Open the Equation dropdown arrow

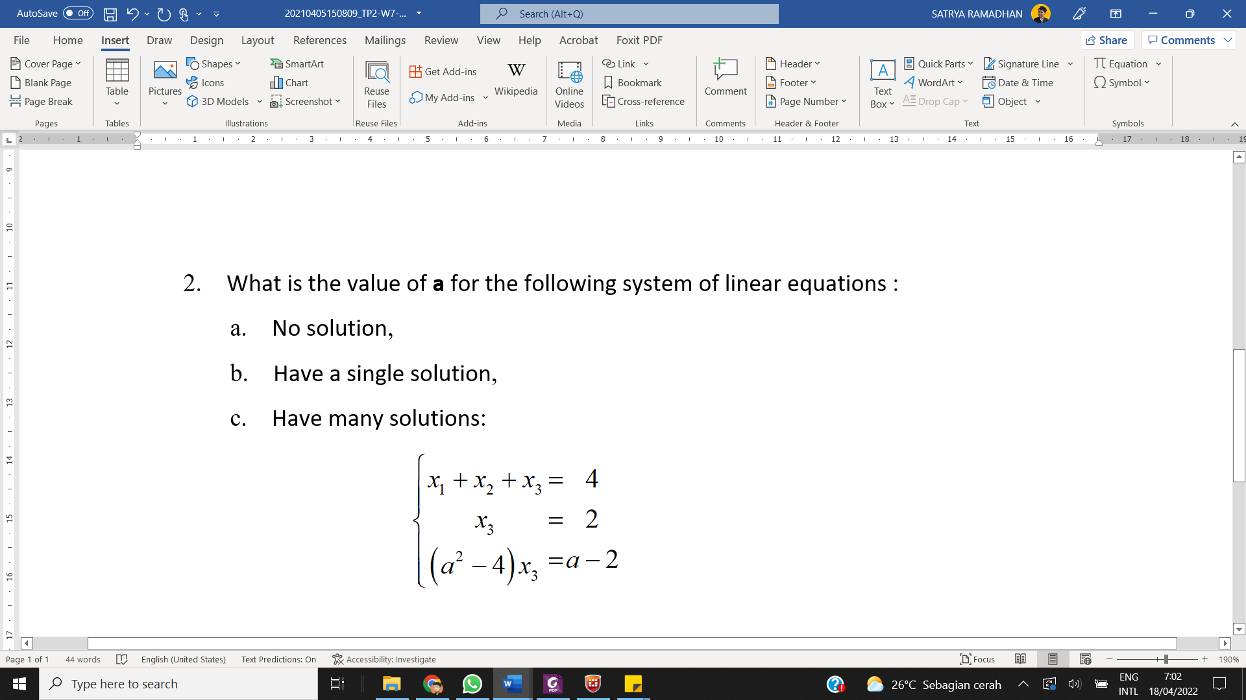pyautogui.click(x=1159, y=64)
